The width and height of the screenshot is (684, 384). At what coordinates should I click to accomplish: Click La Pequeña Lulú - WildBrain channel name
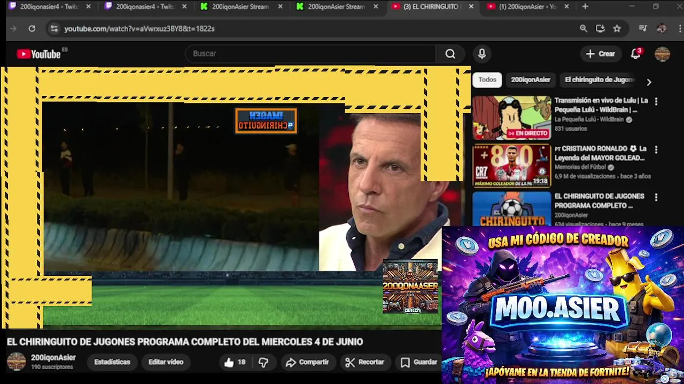[589, 119]
